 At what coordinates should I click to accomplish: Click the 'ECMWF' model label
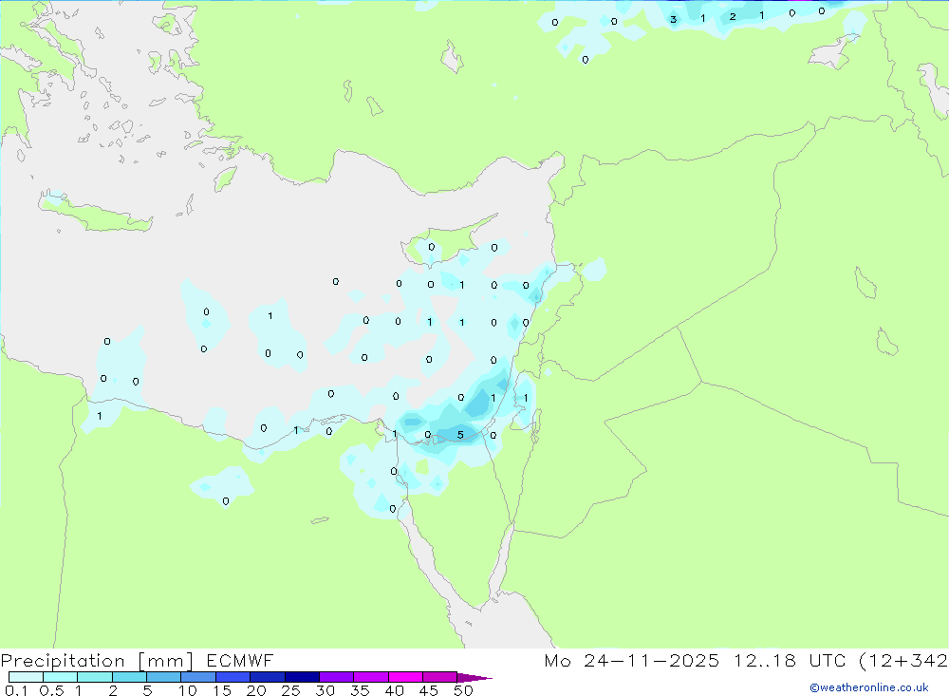tap(240, 661)
